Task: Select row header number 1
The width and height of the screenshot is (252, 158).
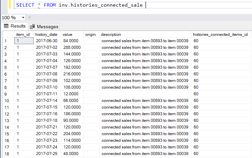Action: (x=8, y=41)
